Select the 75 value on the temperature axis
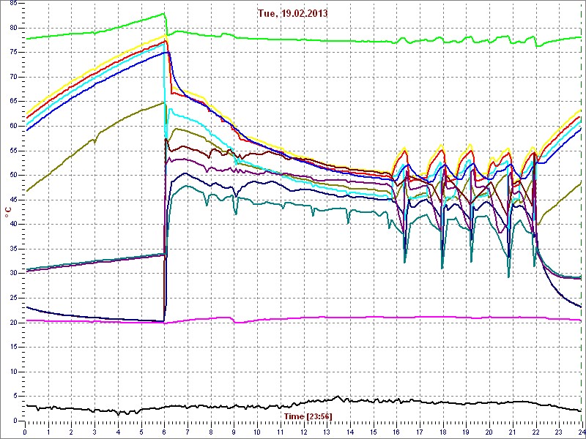 click(x=13, y=53)
